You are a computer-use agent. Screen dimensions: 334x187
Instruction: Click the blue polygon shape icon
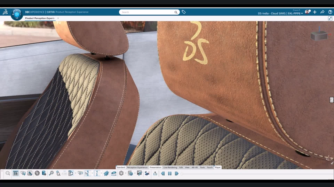coord(106,173)
